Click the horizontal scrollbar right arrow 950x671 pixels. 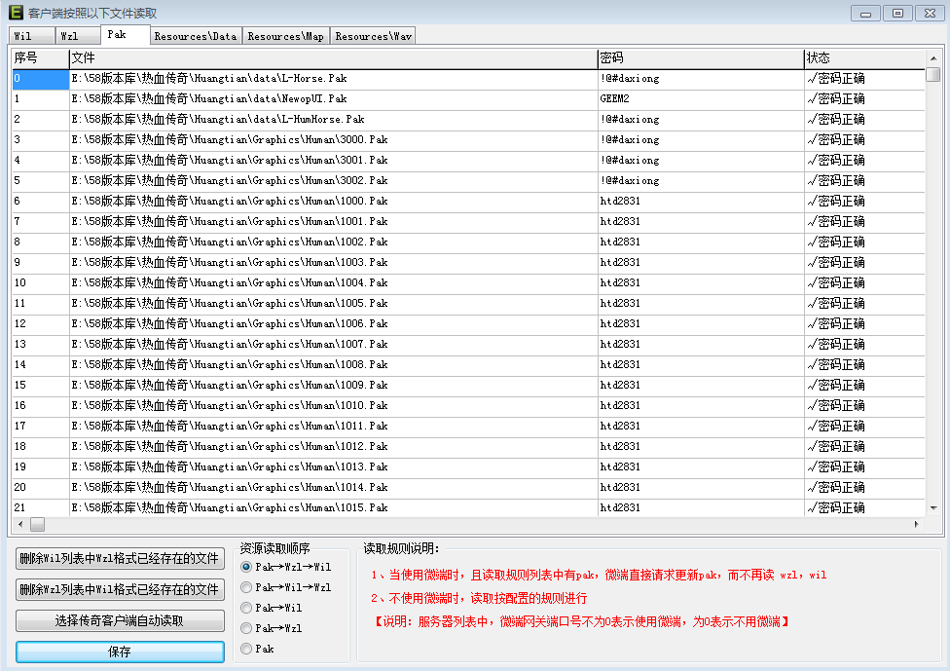(916, 524)
